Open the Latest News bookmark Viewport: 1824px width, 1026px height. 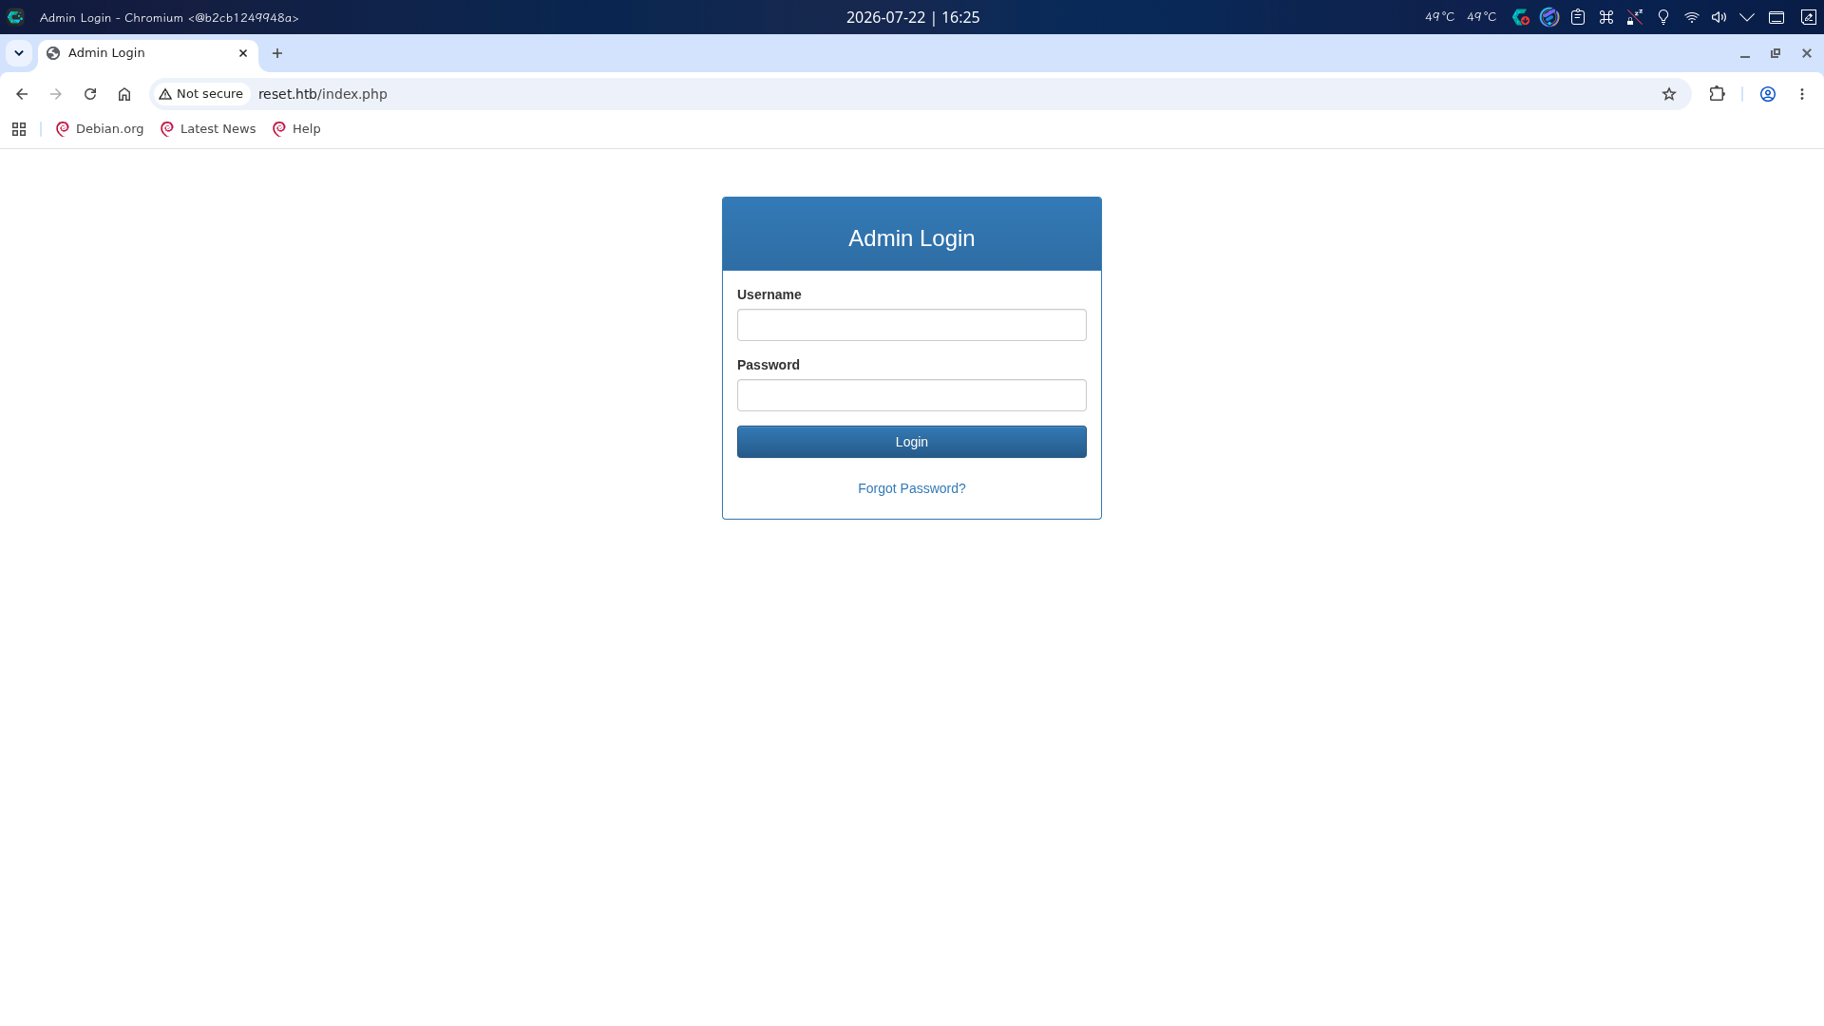(x=208, y=129)
